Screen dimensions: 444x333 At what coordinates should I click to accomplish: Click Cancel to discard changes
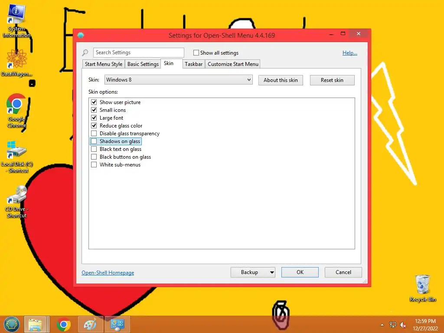click(343, 272)
